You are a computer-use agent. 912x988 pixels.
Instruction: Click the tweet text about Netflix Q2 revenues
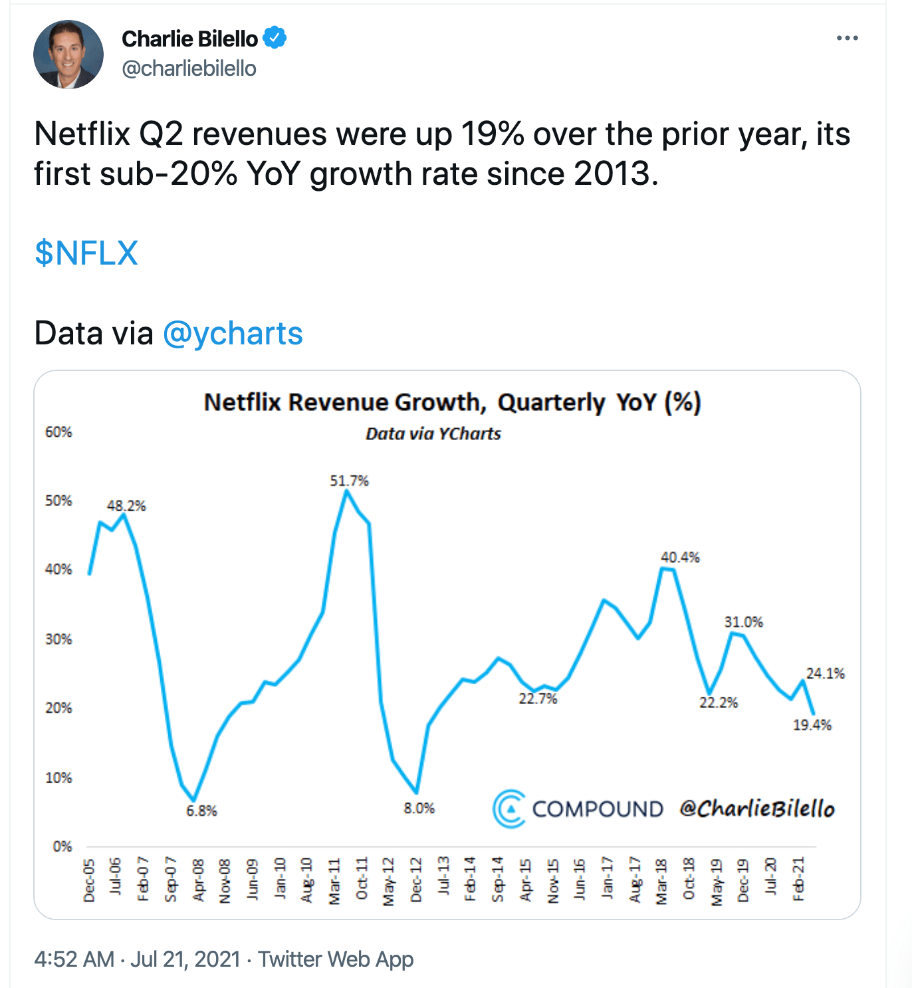pyautogui.click(x=442, y=154)
